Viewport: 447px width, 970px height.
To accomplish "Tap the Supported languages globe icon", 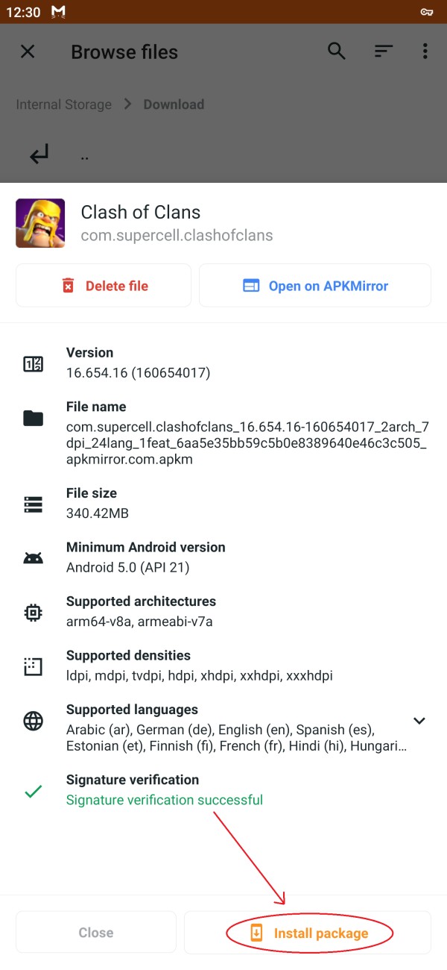I will click(34, 721).
